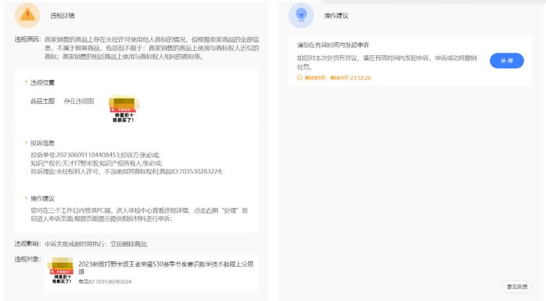Click the blue lightbulb suggestion icon
546x301 pixels.
click(x=302, y=15)
